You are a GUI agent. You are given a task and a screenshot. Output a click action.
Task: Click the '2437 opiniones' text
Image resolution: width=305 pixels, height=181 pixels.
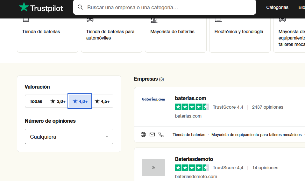[268, 107]
